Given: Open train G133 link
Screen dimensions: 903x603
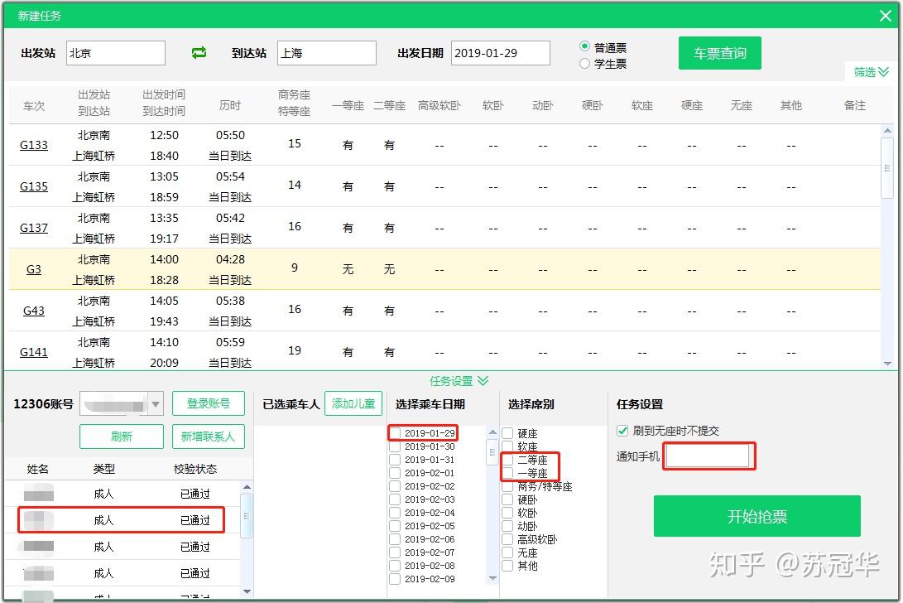Looking at the screenshot, I should coord(33,145).
